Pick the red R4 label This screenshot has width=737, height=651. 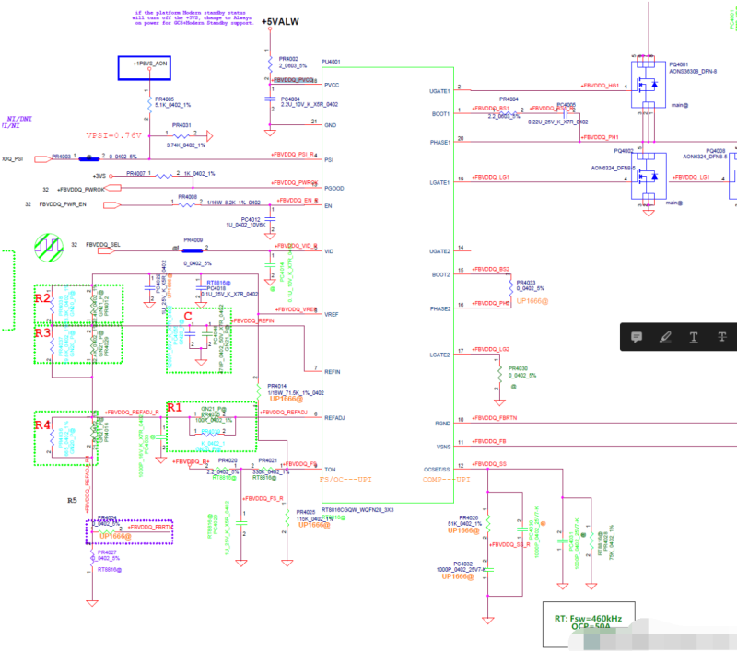tap(42, 424)
